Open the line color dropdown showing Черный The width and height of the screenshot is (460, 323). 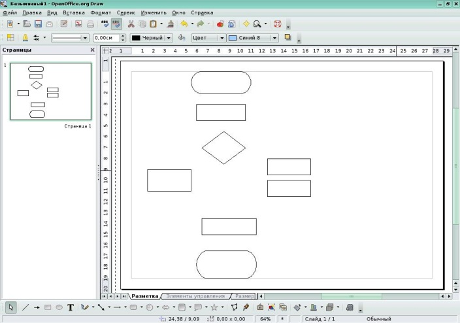151,38
